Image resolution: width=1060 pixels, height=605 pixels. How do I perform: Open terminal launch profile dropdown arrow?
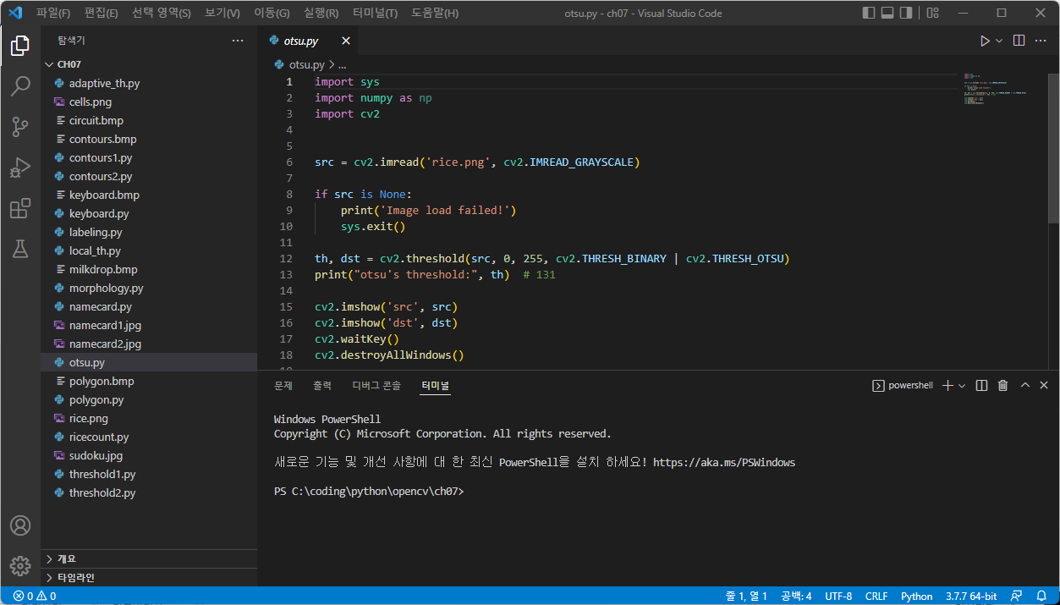click(962, 385)
